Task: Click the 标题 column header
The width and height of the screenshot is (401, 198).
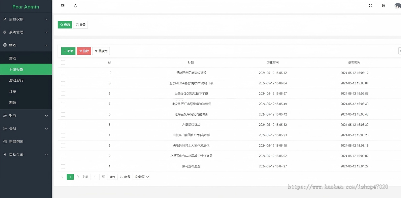Action: pos(191,62)
